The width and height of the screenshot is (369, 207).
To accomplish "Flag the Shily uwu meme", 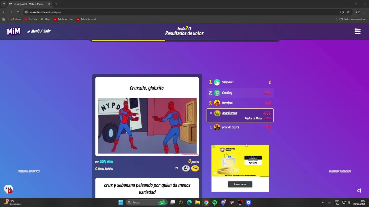I will point(177,168).
